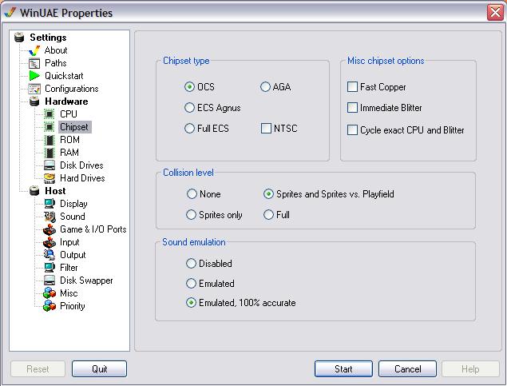Select the Host tree category
The height and width of the screenshot is (386, 507).
coord(55,191)
